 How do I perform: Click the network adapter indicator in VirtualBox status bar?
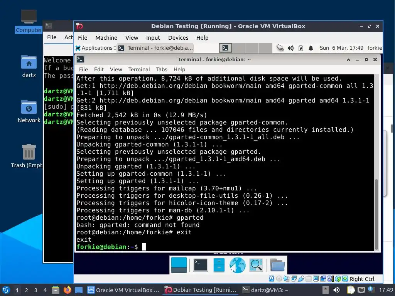pyautogui.click(x=294, y=279)
